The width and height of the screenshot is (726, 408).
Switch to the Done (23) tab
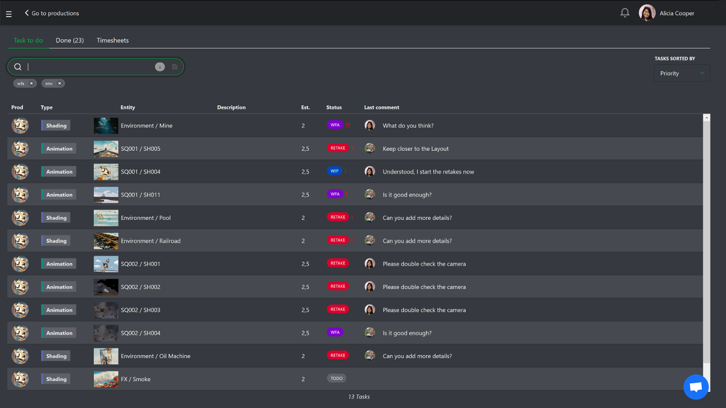[70, 40]
